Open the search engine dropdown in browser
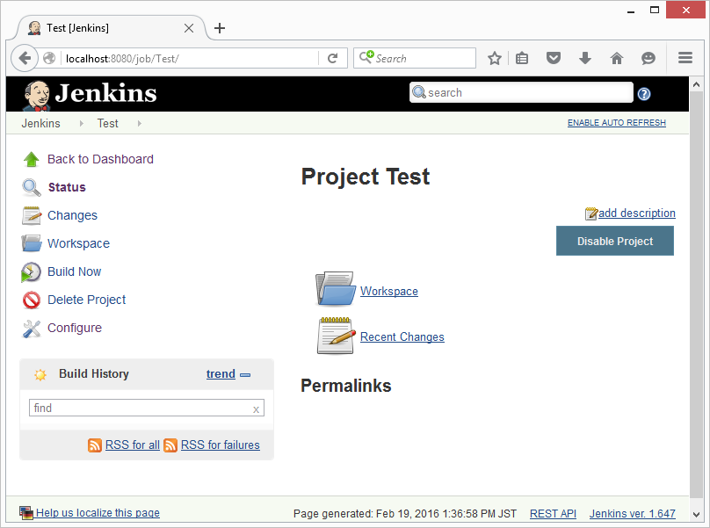This screenshot has height=528, width=710. coord(366,57)
